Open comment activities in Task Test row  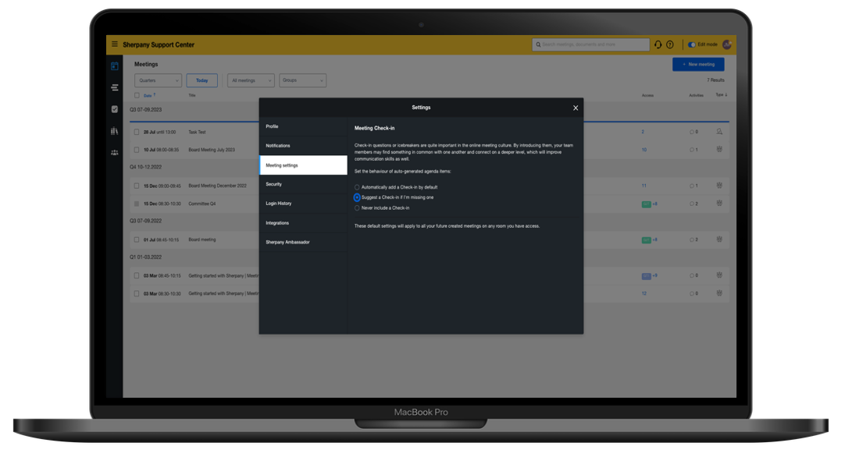pos(693,132)
